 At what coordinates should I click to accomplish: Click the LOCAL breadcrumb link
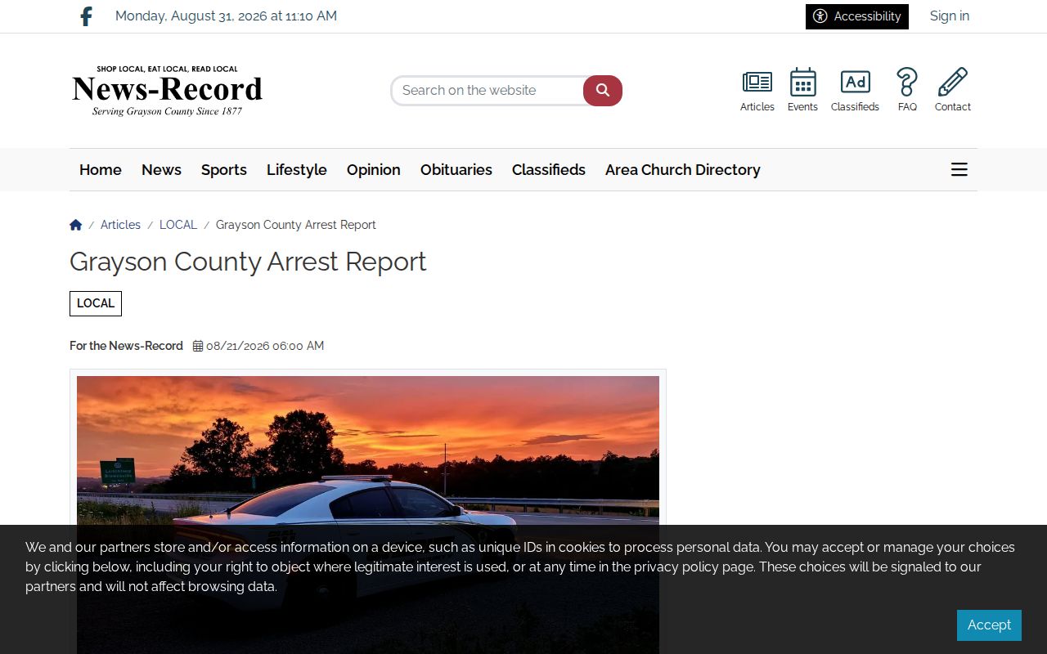pos(178,225)
